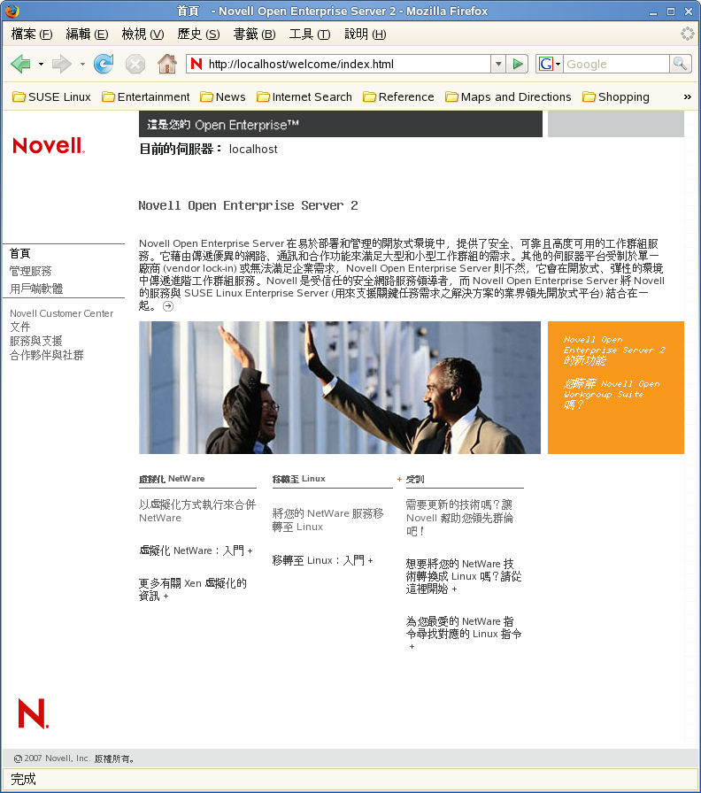Click the green Go button
Screen dimensions: 701x793
click(x=518, y=64)
